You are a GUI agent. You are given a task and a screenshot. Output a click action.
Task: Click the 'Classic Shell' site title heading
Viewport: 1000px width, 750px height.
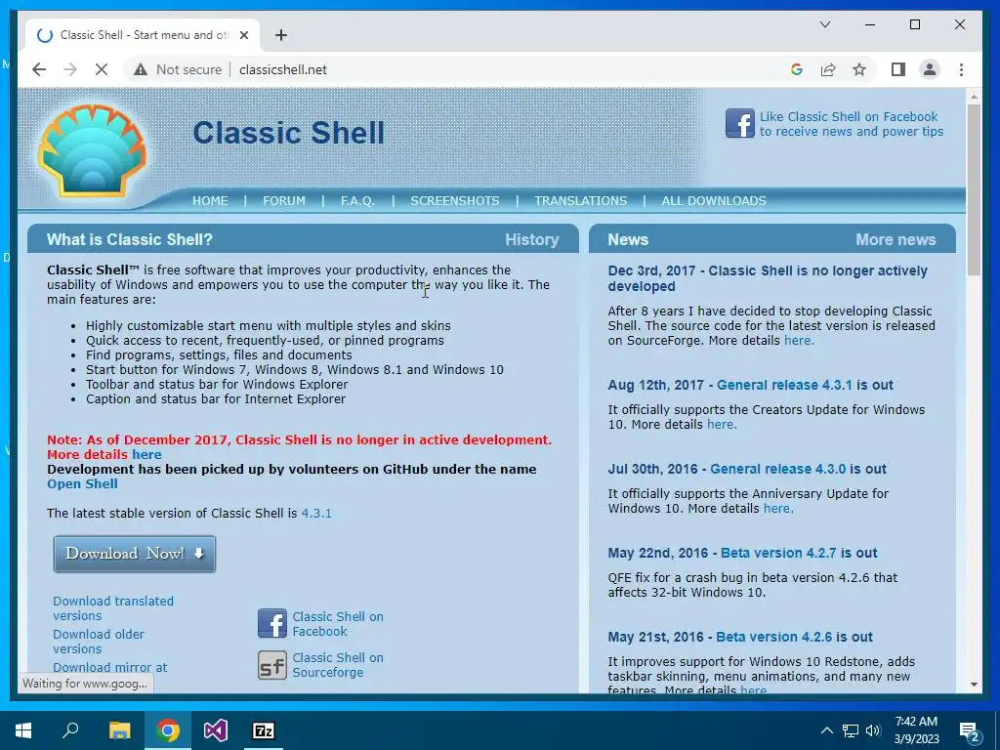point(288,133)
